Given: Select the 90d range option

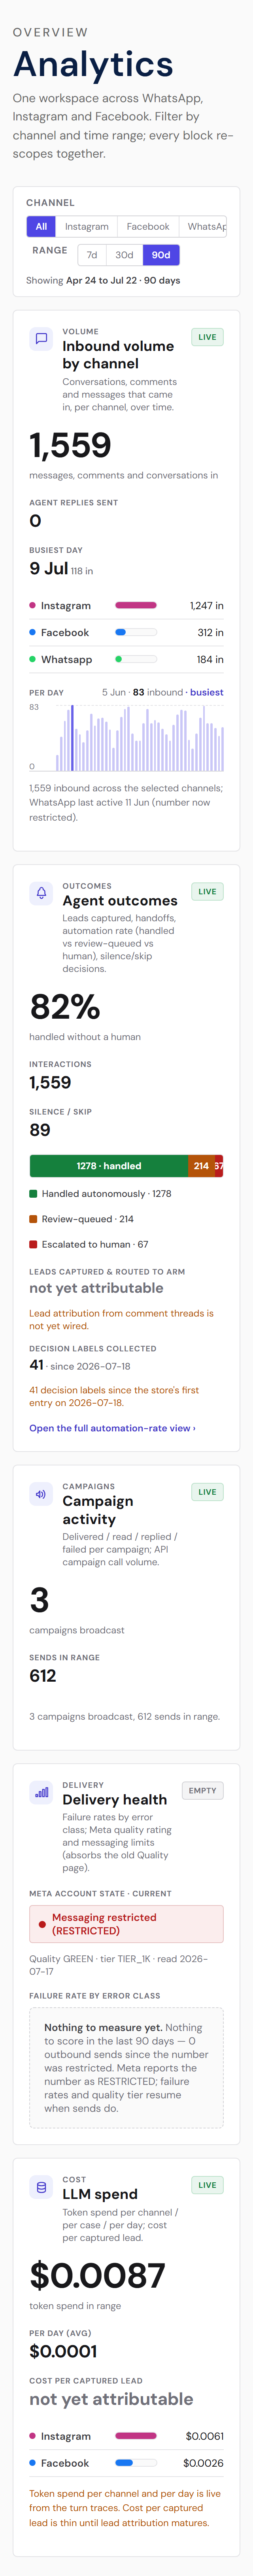Looking at the screenshot, I should (161, 255).
